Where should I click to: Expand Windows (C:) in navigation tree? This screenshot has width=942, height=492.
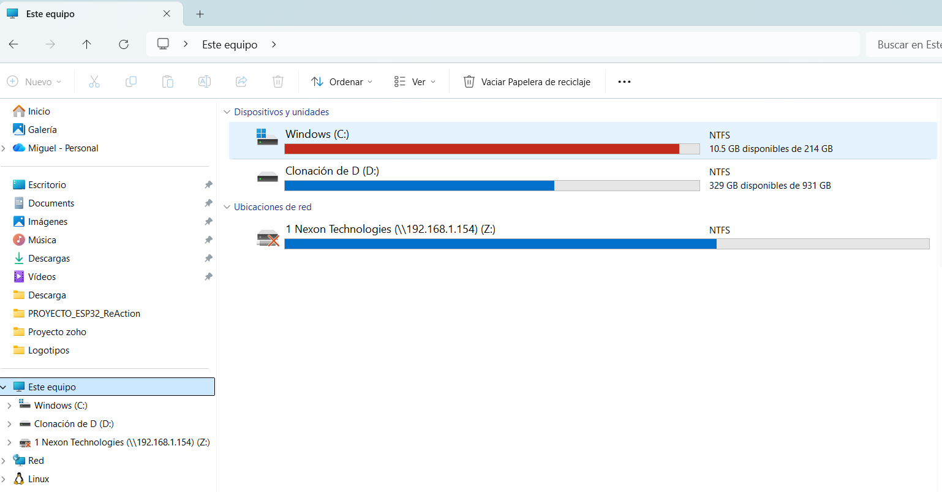tap(9, 406)
